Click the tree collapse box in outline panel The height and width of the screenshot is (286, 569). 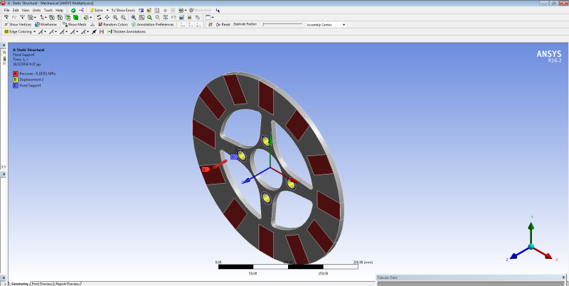tap(4, 63)
